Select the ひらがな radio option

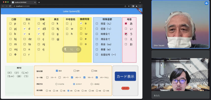click(56, 84)
